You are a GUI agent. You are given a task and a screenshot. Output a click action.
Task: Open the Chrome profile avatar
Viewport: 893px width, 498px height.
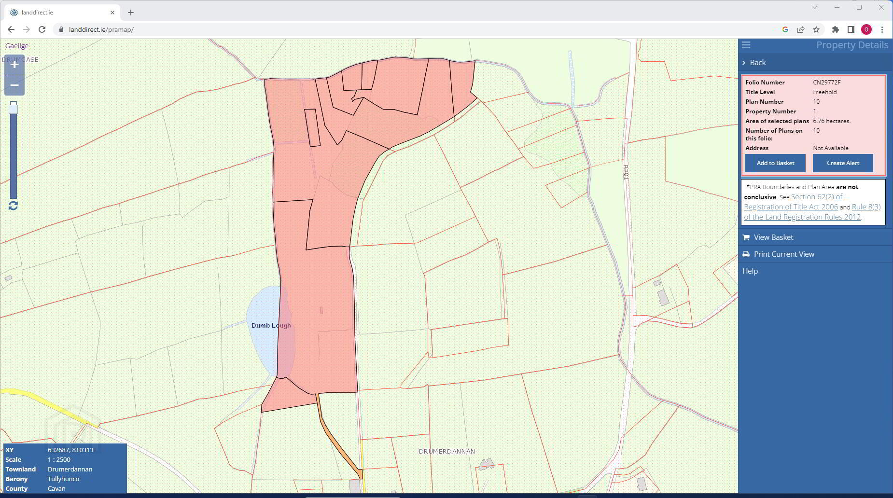point(866,29)
